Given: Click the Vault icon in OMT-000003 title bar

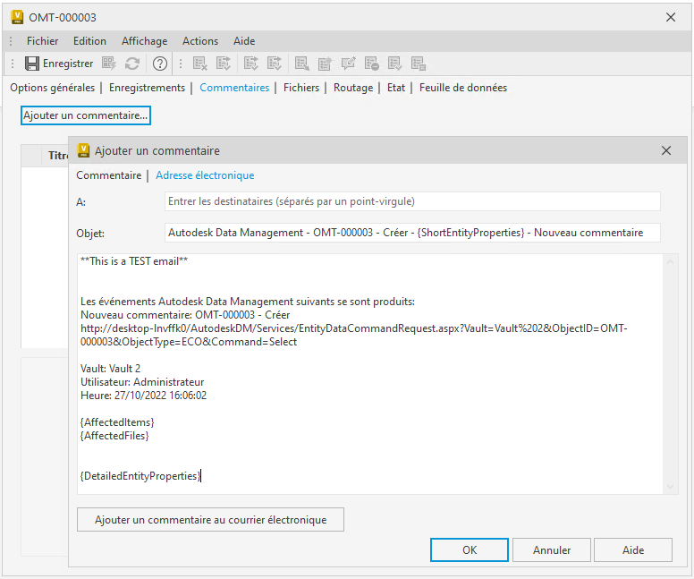Looking at the screenshot, I should click(17, 17).
